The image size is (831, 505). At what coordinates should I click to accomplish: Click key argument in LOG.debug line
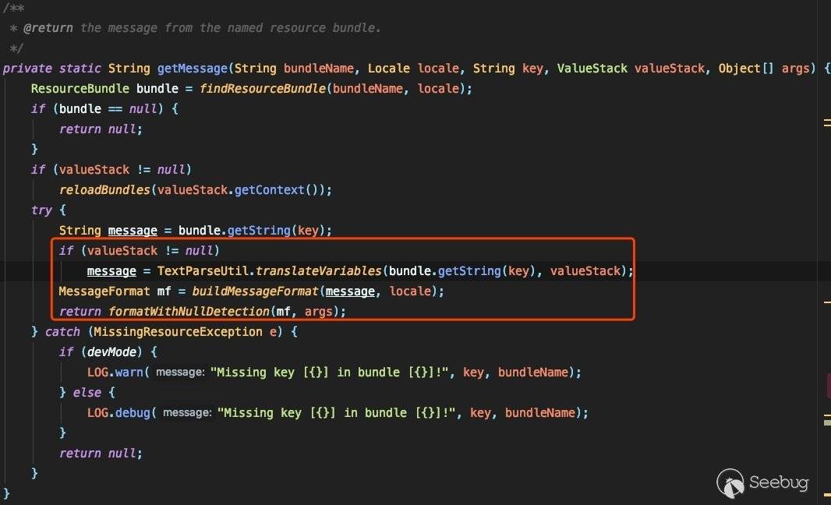pos(480,413)
